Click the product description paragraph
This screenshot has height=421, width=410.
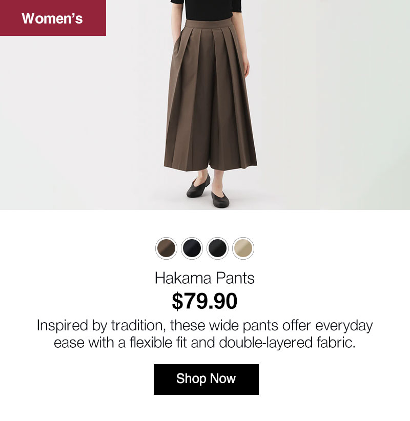click(x=204, y=334)
